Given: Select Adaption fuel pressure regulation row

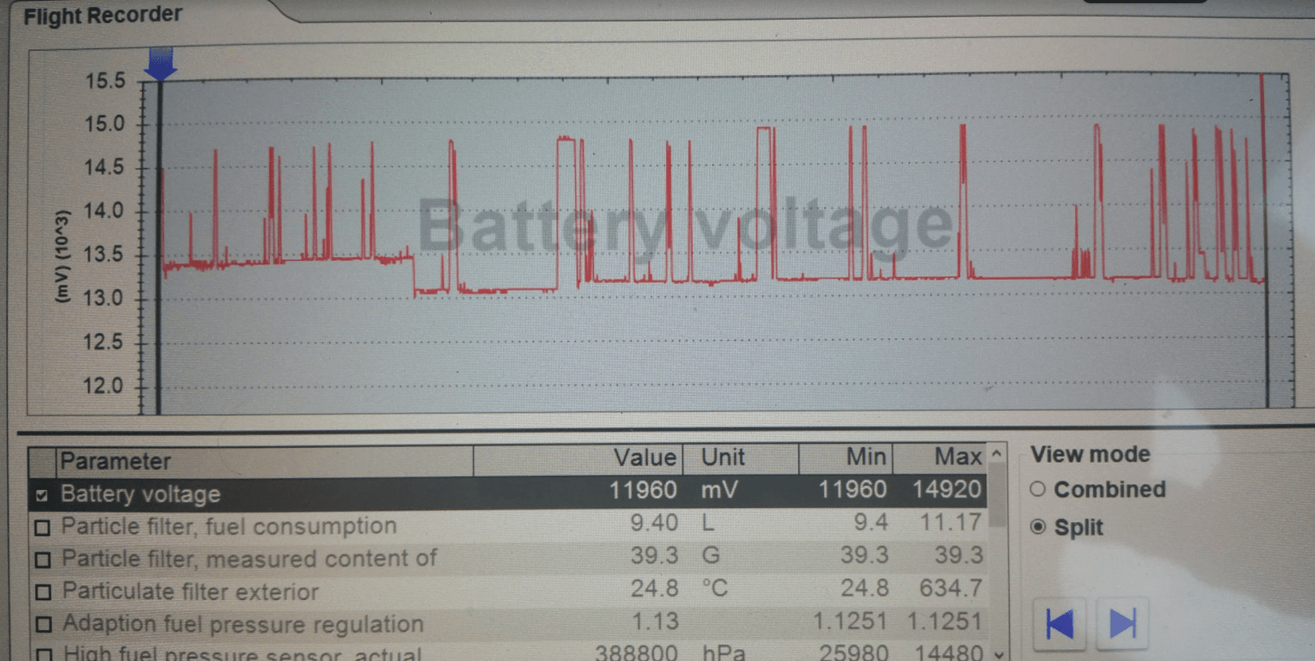Looking at the screenshot, I should (508, 623).
